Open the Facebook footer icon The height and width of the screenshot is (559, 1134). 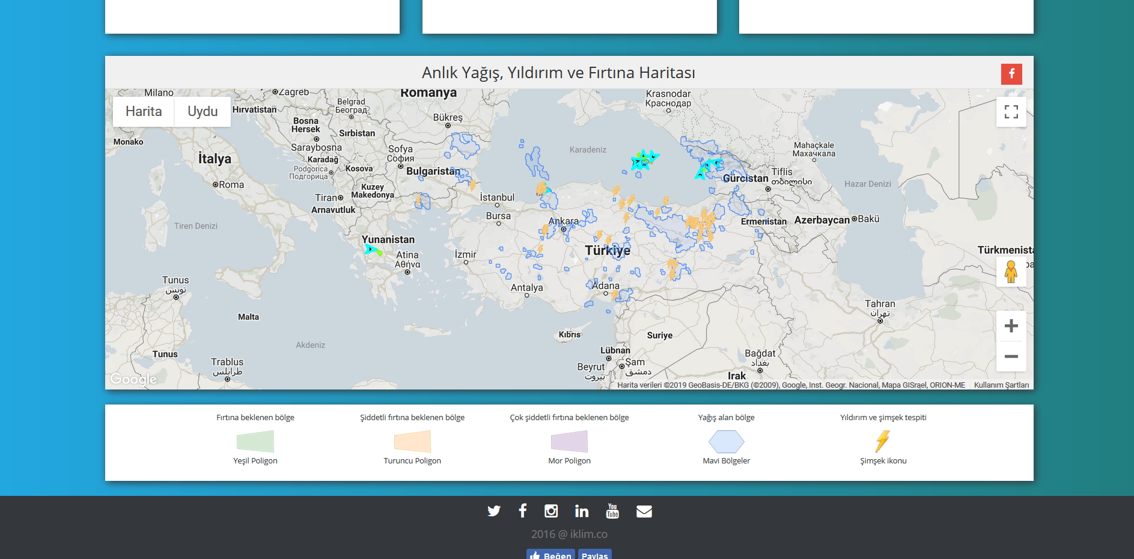tap(523, 511)
